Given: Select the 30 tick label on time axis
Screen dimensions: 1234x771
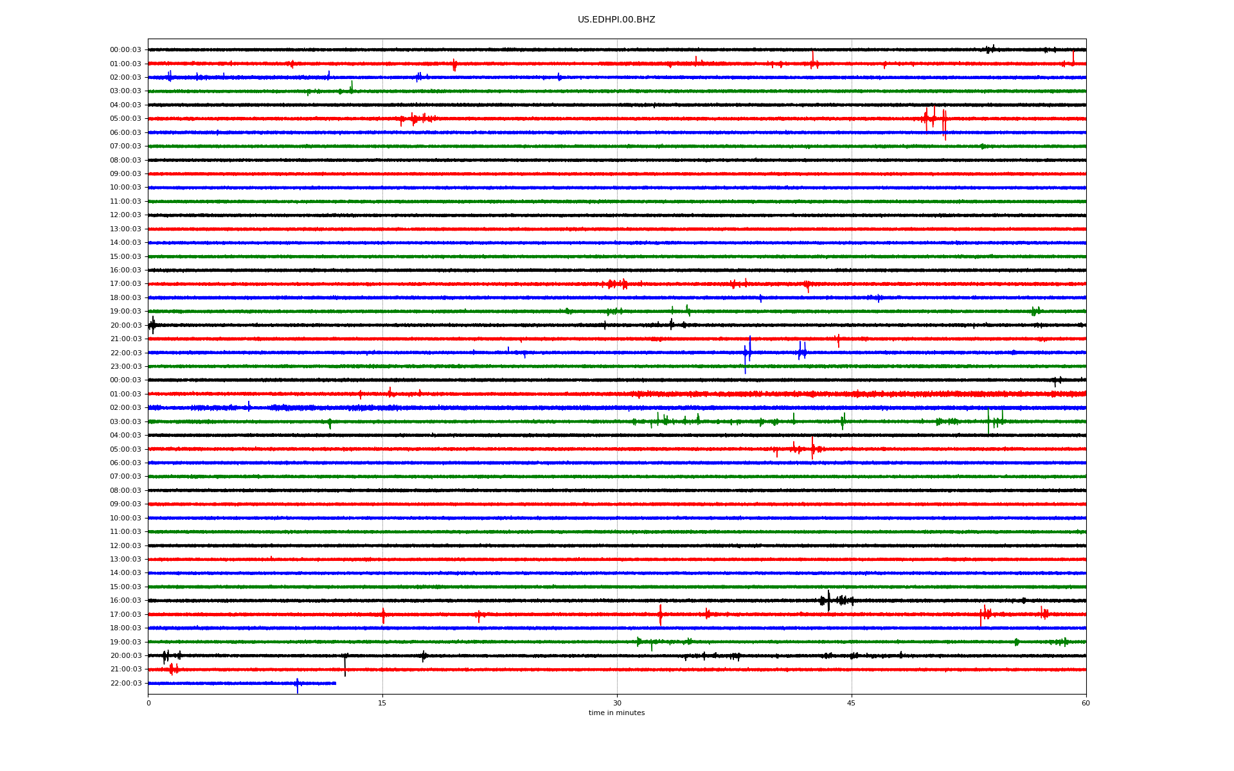Looking at the screenshot, I should (617, 703).
